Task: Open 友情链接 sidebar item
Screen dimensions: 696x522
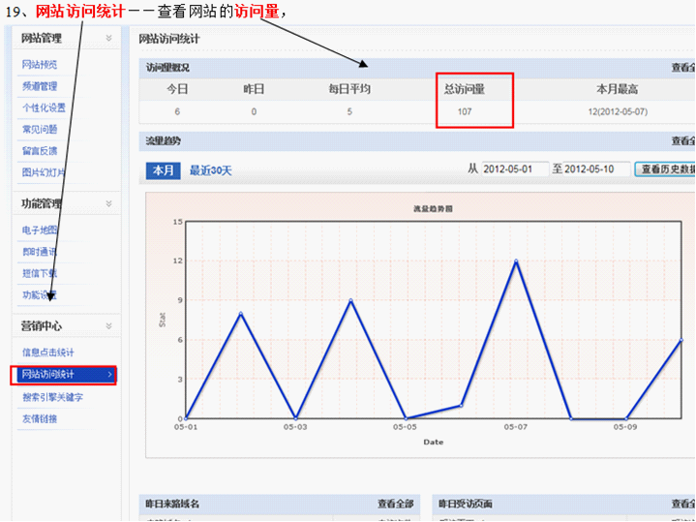Action: pos(40,419)
